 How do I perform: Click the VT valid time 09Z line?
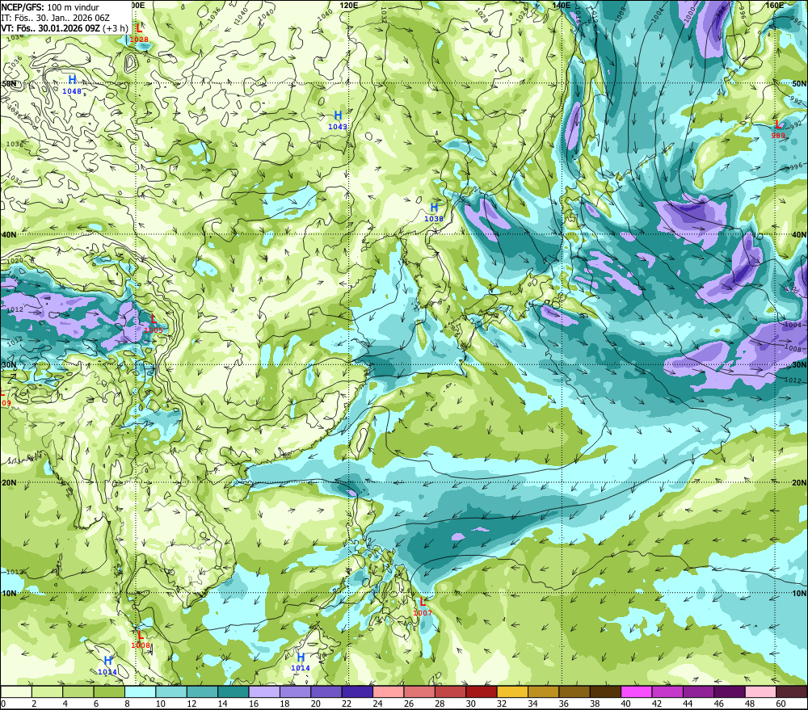(65, 27)
